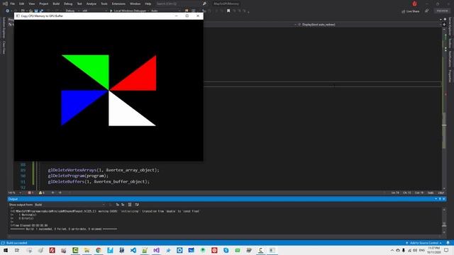Click the Output panel title
Image resolution: width=454 pixels, height=255 pixels.
point(13,199)
